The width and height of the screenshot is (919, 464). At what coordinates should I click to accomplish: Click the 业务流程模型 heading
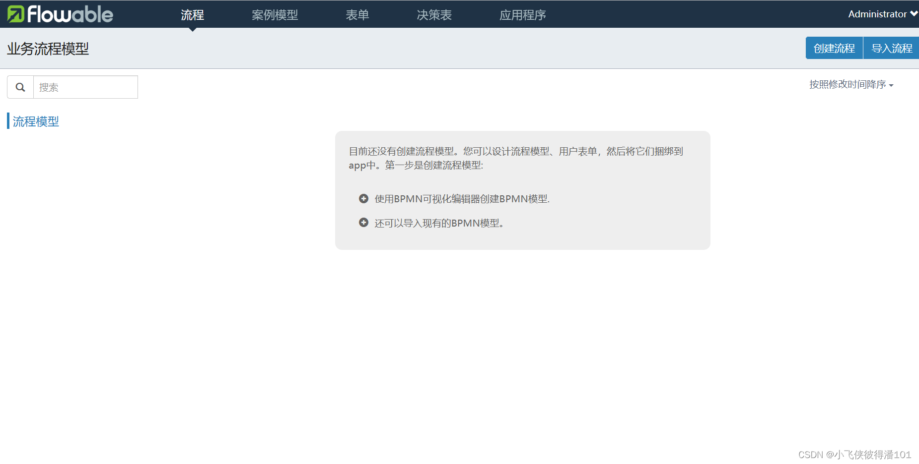point(48,49)
